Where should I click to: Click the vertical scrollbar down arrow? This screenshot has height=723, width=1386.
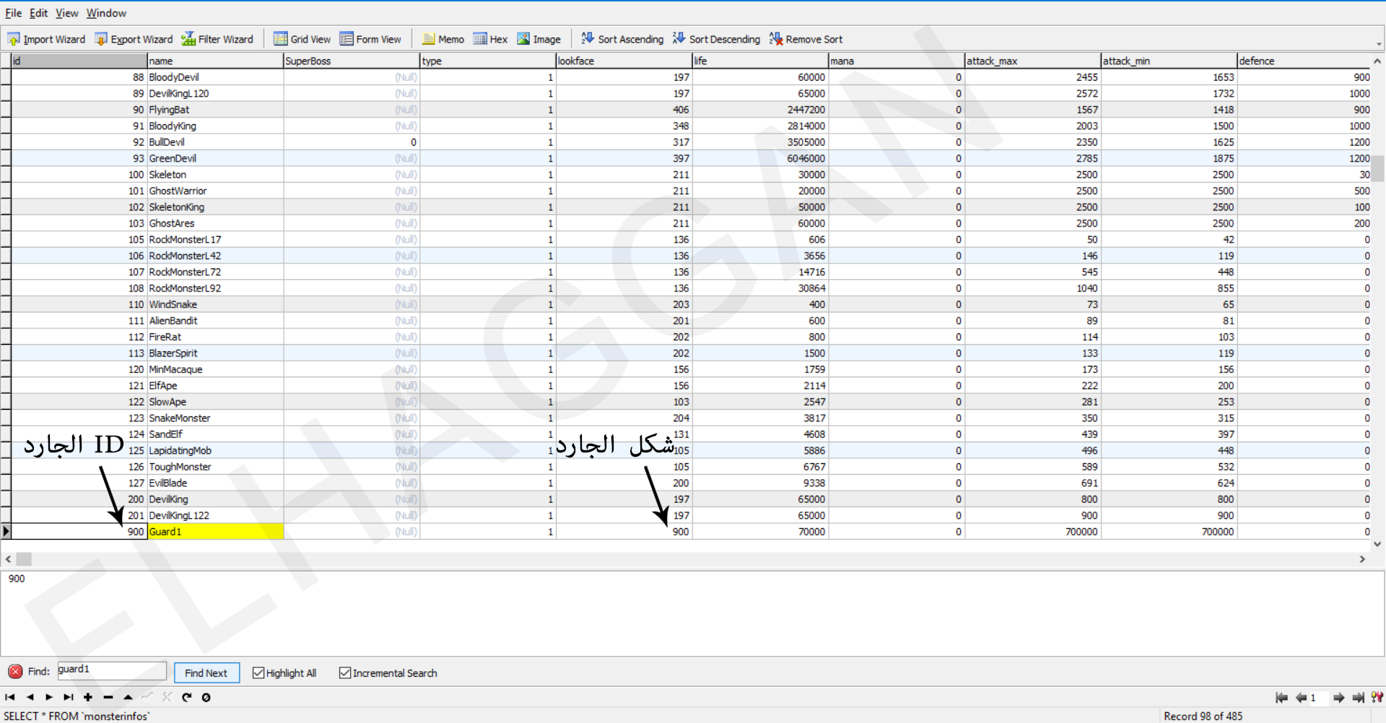pos(1378,544)
